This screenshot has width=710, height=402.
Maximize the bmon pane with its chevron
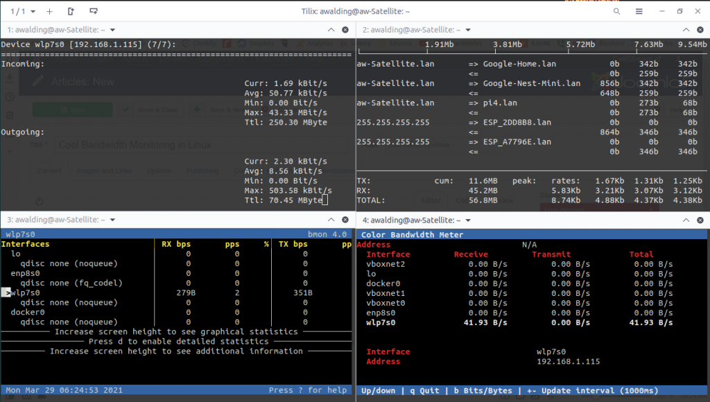tap(331, 220)
